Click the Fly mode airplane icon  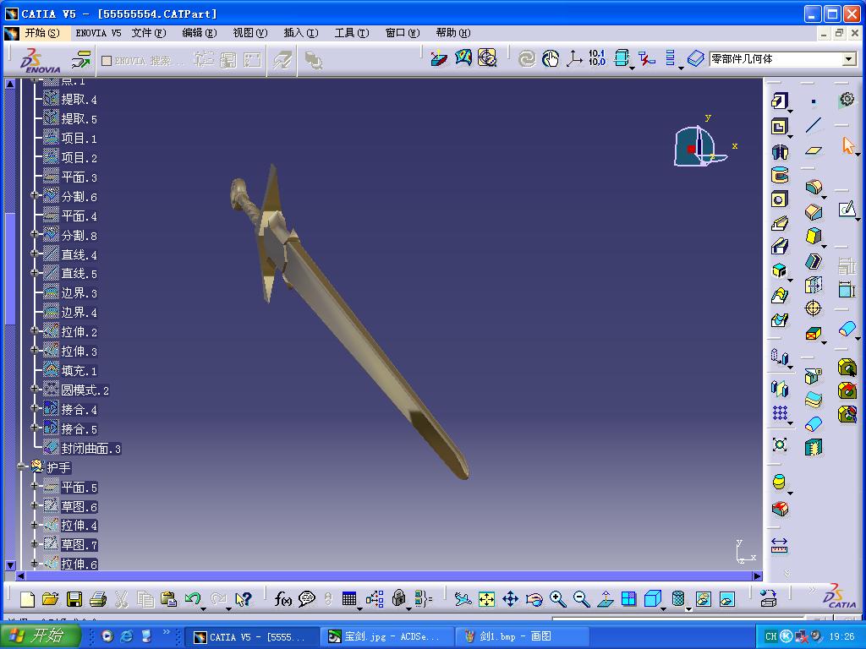463,599
